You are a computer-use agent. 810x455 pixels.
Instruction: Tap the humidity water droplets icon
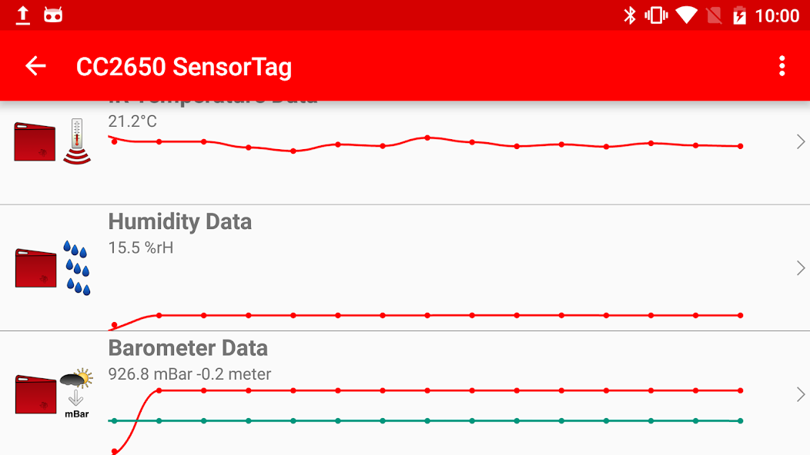coord(76,267)
